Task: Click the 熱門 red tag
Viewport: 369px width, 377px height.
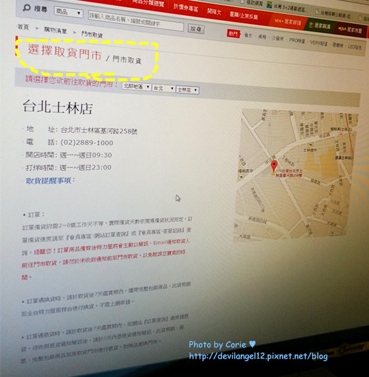Action: [x=233, y=33]
